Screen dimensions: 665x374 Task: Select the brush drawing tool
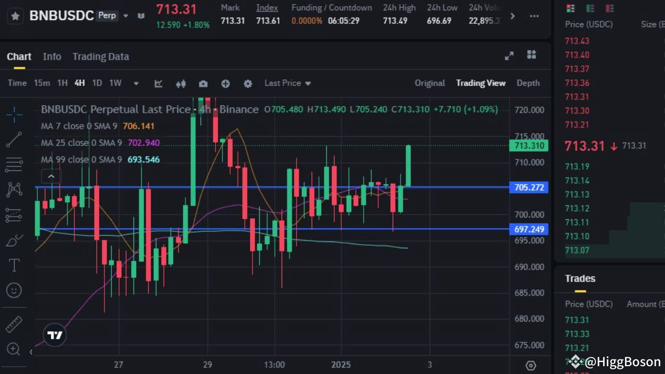pyautogui.click(x=14, y=241)
